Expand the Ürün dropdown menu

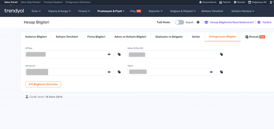[x=37, y=11]
